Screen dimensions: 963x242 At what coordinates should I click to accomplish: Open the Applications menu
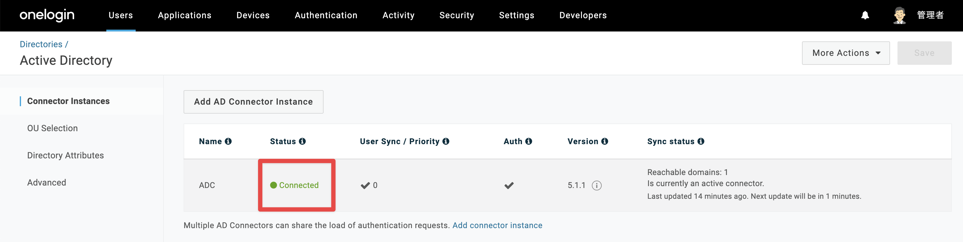[x=185, y=15]
